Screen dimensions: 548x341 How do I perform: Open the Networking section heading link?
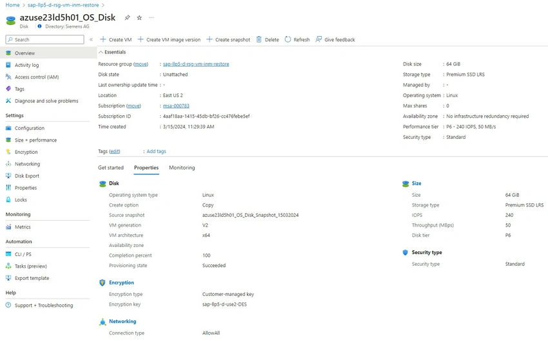click(x=122, y=321)
